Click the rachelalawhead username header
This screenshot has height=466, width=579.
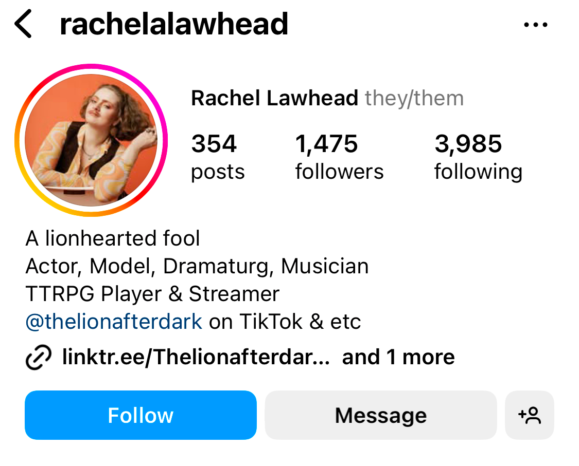(x=174, y=24)
